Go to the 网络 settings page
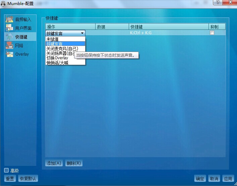The height and width of the screenshot is (186, 237). click(x=20, y=45)
